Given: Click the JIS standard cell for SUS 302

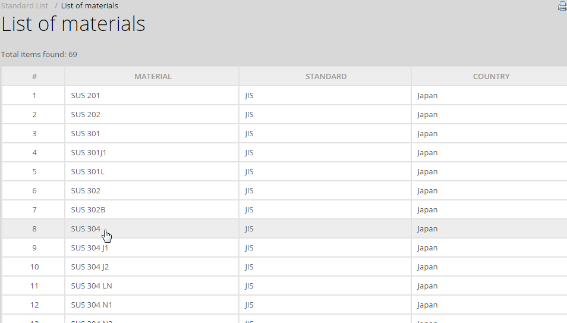Looking at the screenshot, I should (249, 191).
